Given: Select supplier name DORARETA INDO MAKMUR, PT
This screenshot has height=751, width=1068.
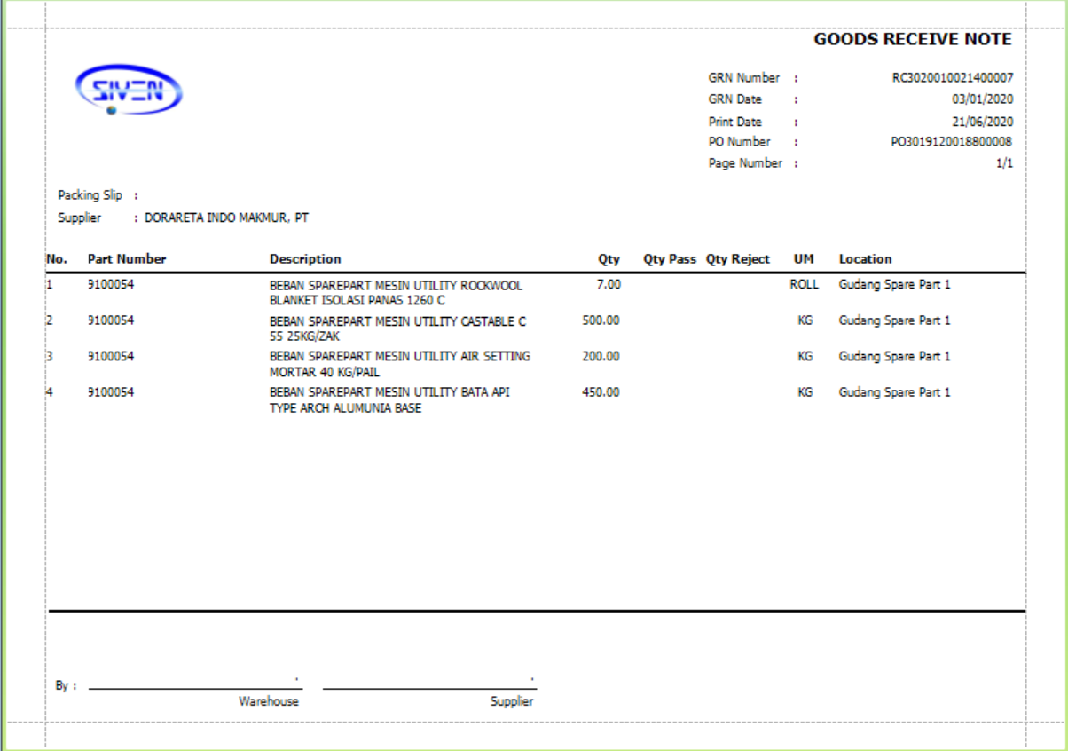Looking at the screenshot, I should click(x=226, y=217).
